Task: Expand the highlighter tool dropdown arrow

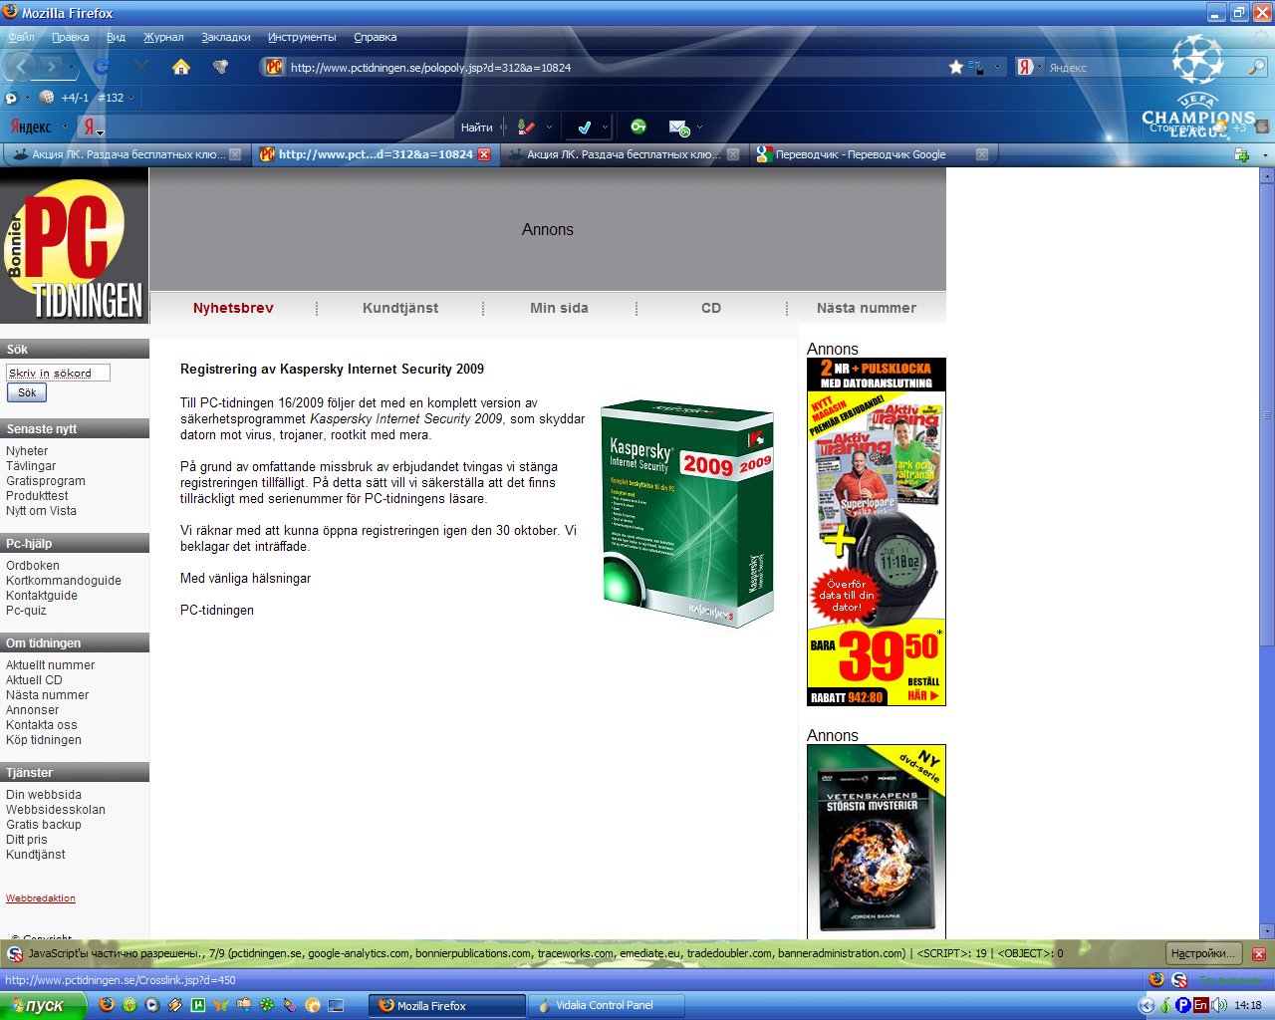Action: tap(549, 127)
